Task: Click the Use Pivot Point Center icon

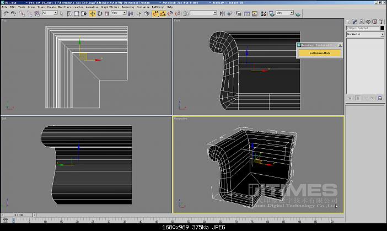Action: pos(130,14)
